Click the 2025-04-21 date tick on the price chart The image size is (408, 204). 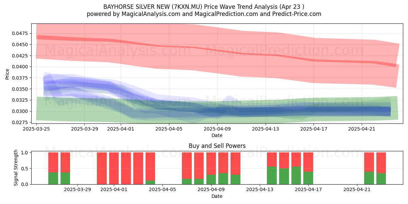[x=362, y=129]
